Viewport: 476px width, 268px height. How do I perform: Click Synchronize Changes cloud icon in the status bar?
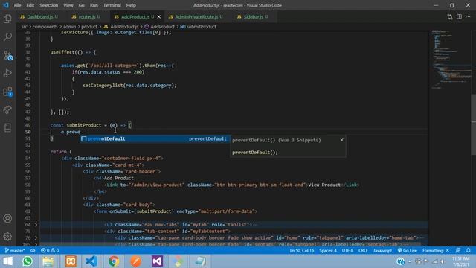[x=33, y=250]
